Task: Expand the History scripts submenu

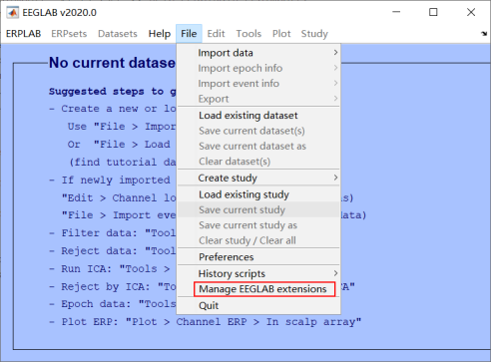Action: pos(258,273)
